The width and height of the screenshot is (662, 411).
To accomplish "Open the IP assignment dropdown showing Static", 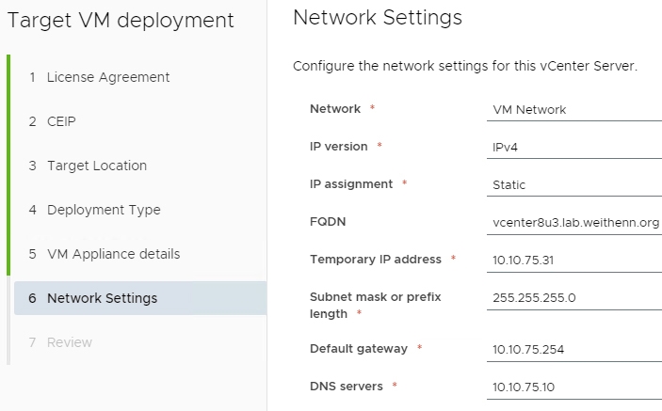I will coord(574,185).
